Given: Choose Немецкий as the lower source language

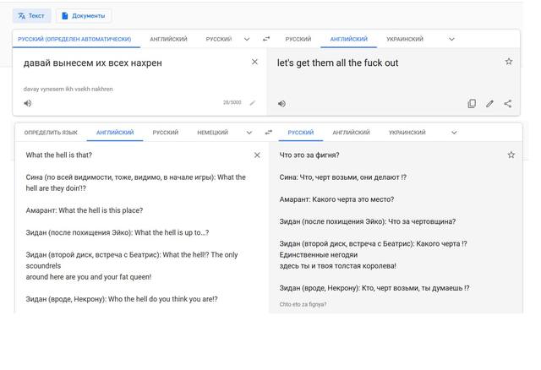Looking at the screenshot, I should [x=212, y=133].
